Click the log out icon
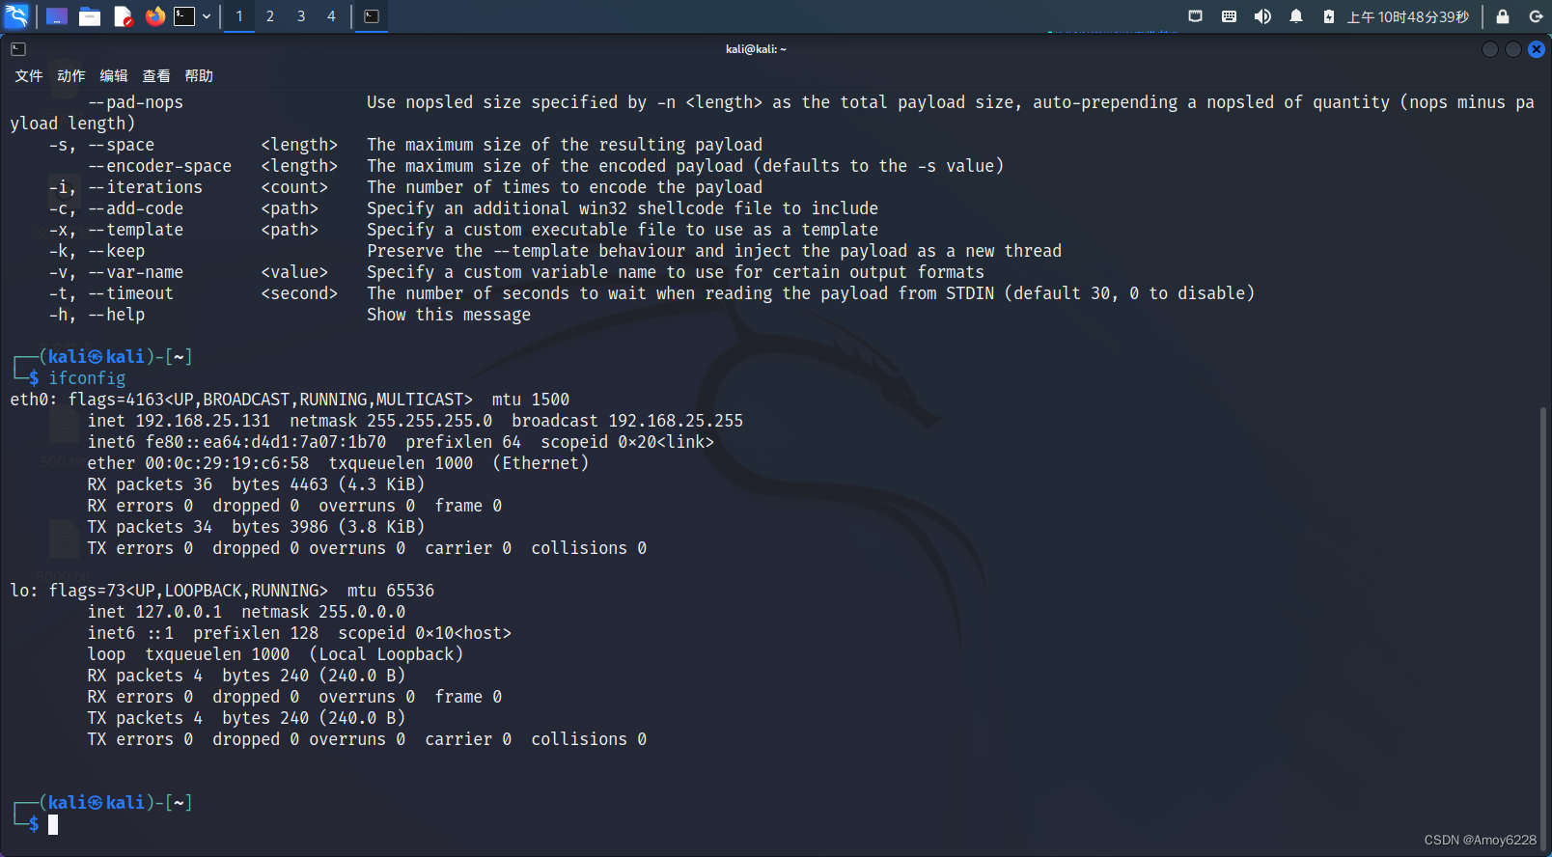The width and height of the screenshot is (1552, 857). tap(1536, 16)
